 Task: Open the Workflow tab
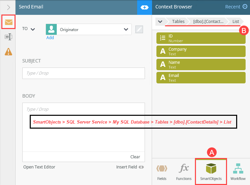[x=238, y=172]
